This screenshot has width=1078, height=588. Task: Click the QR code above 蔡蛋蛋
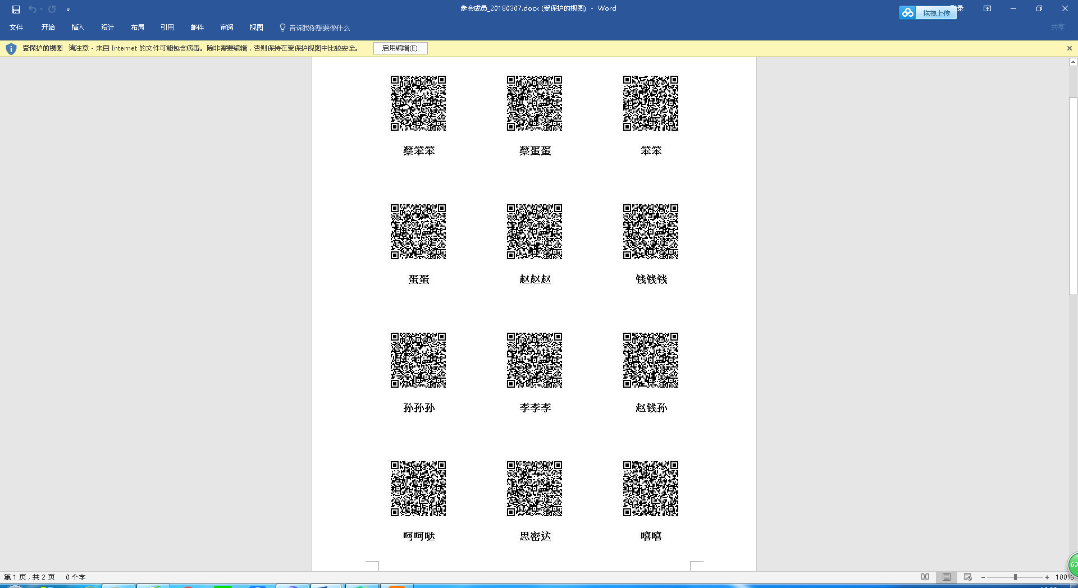pos(535,103)
